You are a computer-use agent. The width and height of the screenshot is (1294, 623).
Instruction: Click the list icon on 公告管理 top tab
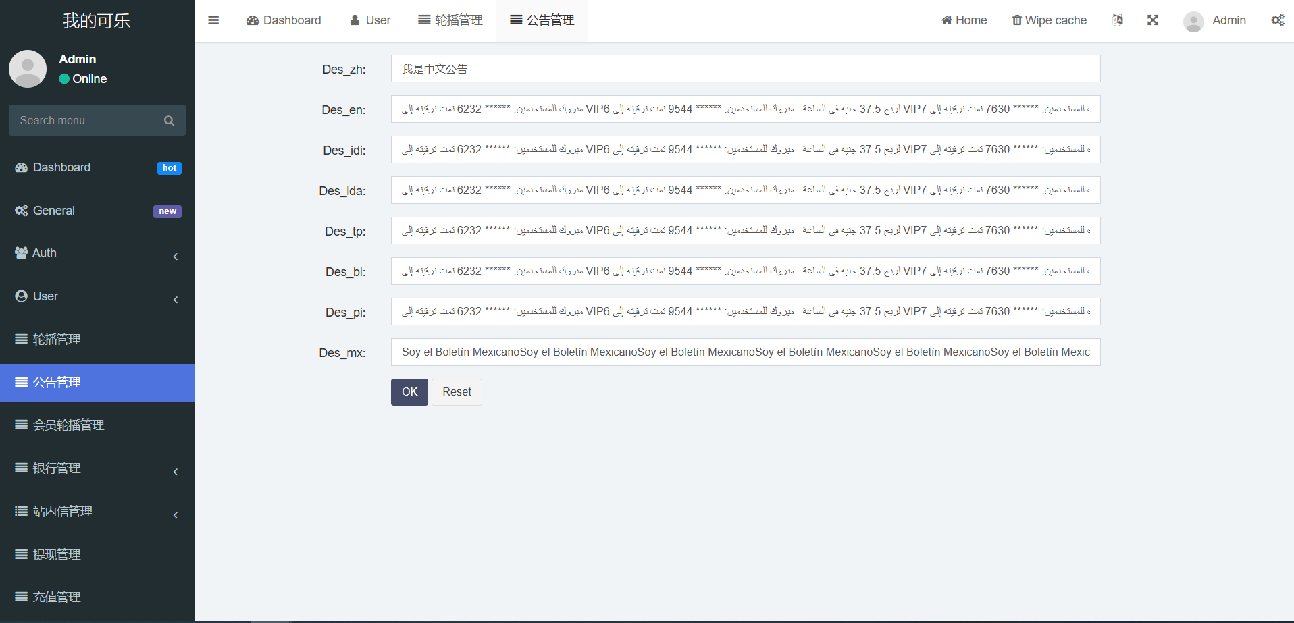click(516, 20)
